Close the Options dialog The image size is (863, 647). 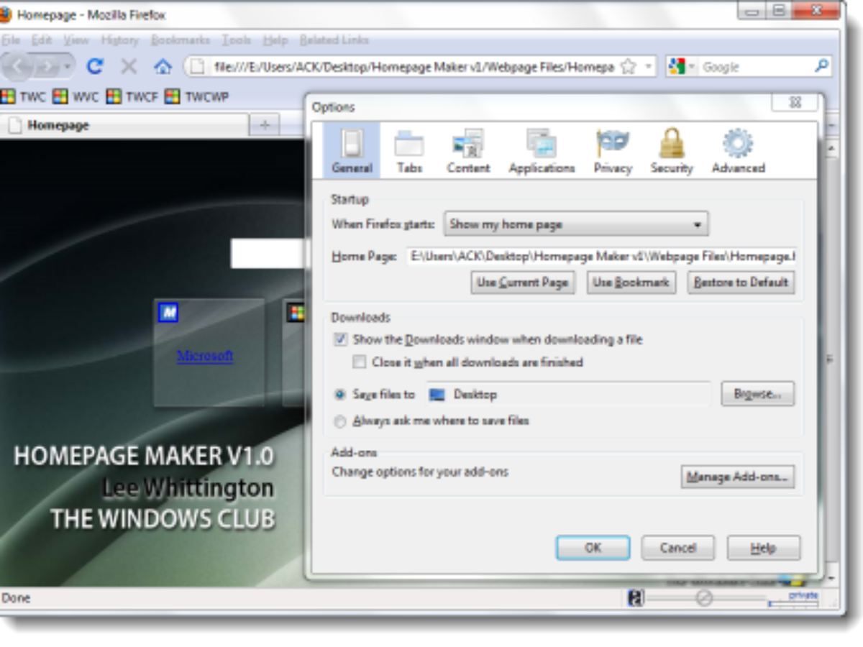(795, 103)
